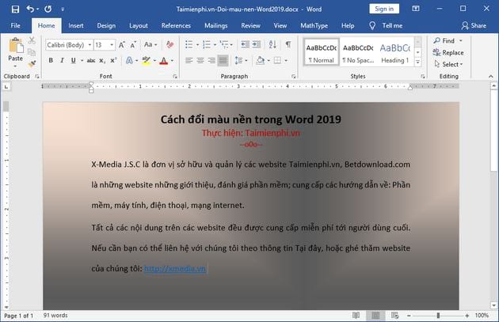Increase paragraph indent

click(257, 44)
